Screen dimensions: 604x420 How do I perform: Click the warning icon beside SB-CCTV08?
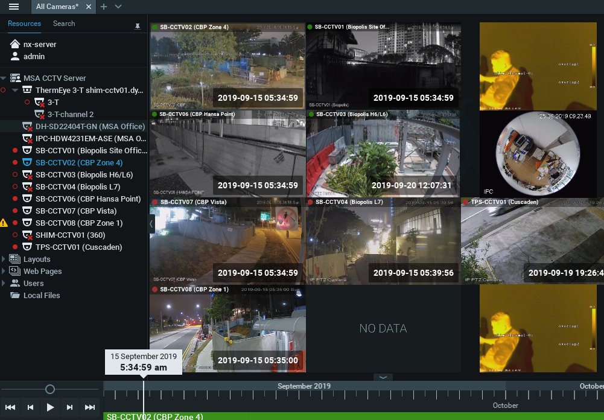pyautogui.click(x=4, y=223)
